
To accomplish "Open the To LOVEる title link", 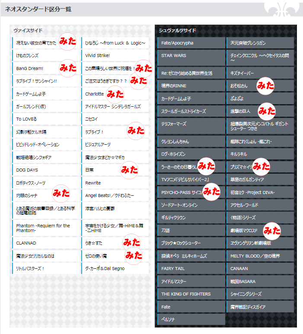I will click(x=46, y=119).
